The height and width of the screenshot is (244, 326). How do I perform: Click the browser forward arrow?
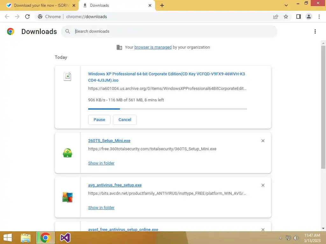tap(17, 17)
